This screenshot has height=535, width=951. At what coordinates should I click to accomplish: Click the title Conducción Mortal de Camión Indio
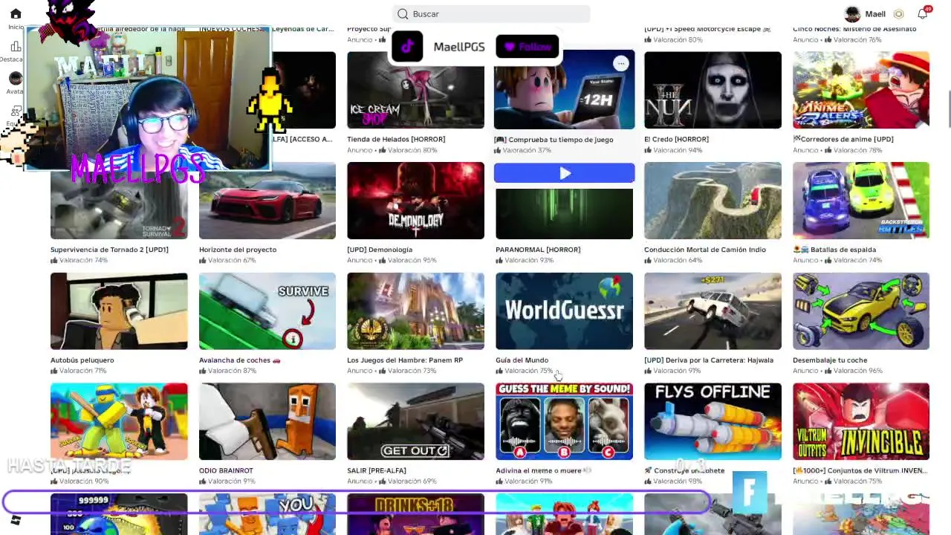[705, 250]
